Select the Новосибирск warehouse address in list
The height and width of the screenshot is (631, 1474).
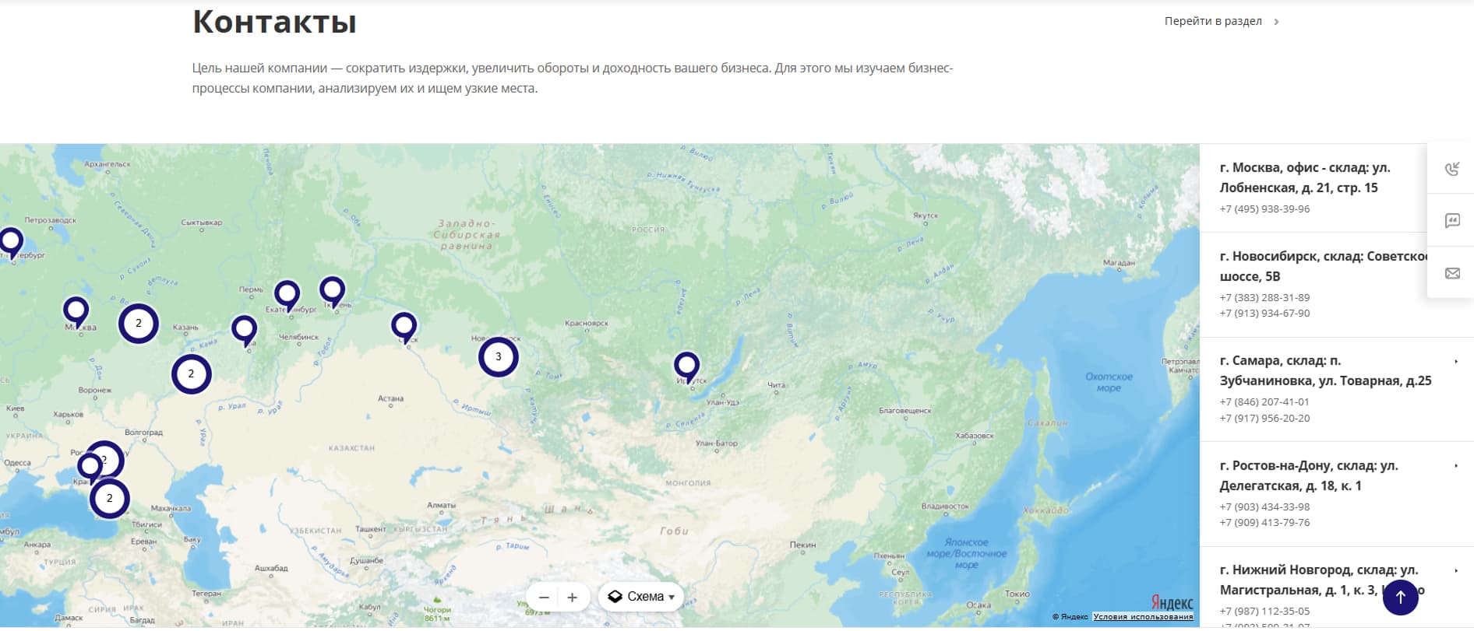pyautogui.click(x=1317, y=266)
